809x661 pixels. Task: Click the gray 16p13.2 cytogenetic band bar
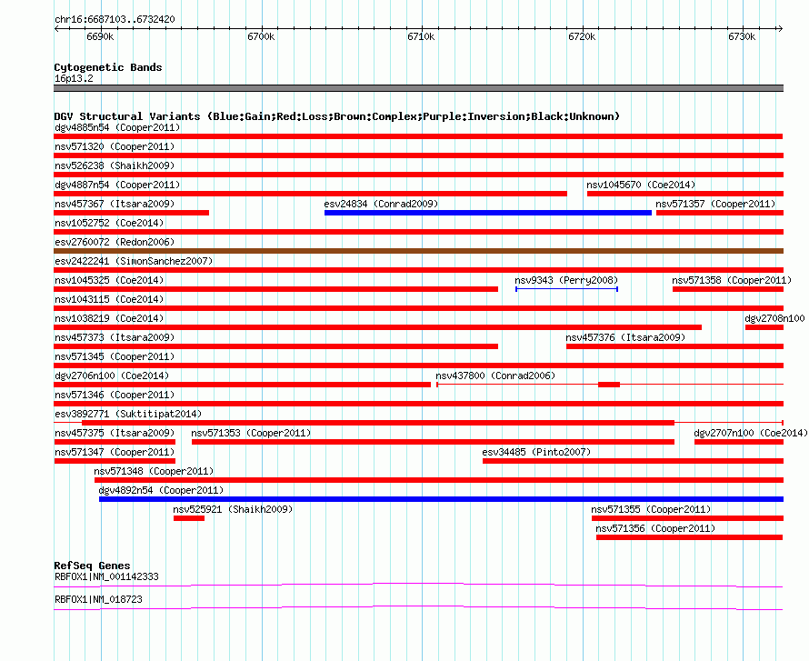click(x=418, y=88)
